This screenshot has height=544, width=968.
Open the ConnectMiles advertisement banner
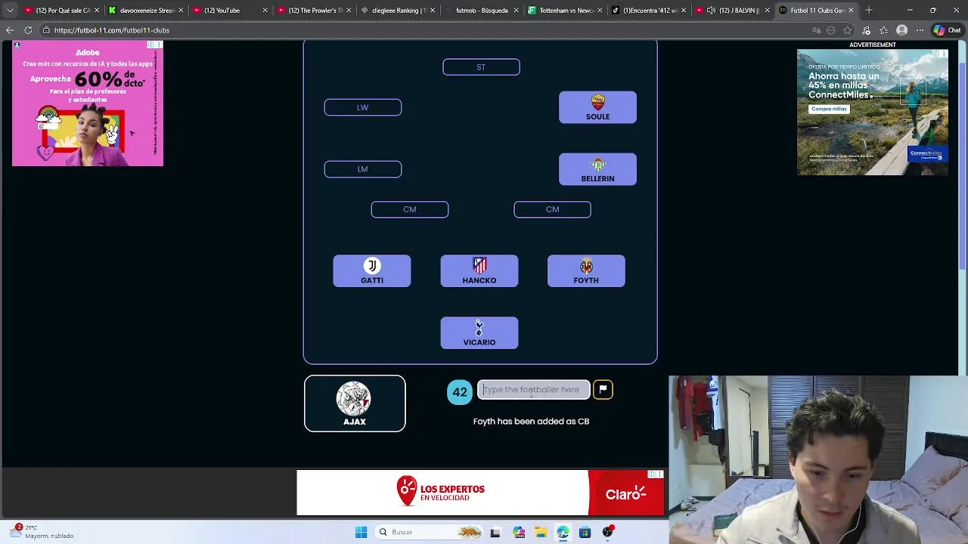873,113
